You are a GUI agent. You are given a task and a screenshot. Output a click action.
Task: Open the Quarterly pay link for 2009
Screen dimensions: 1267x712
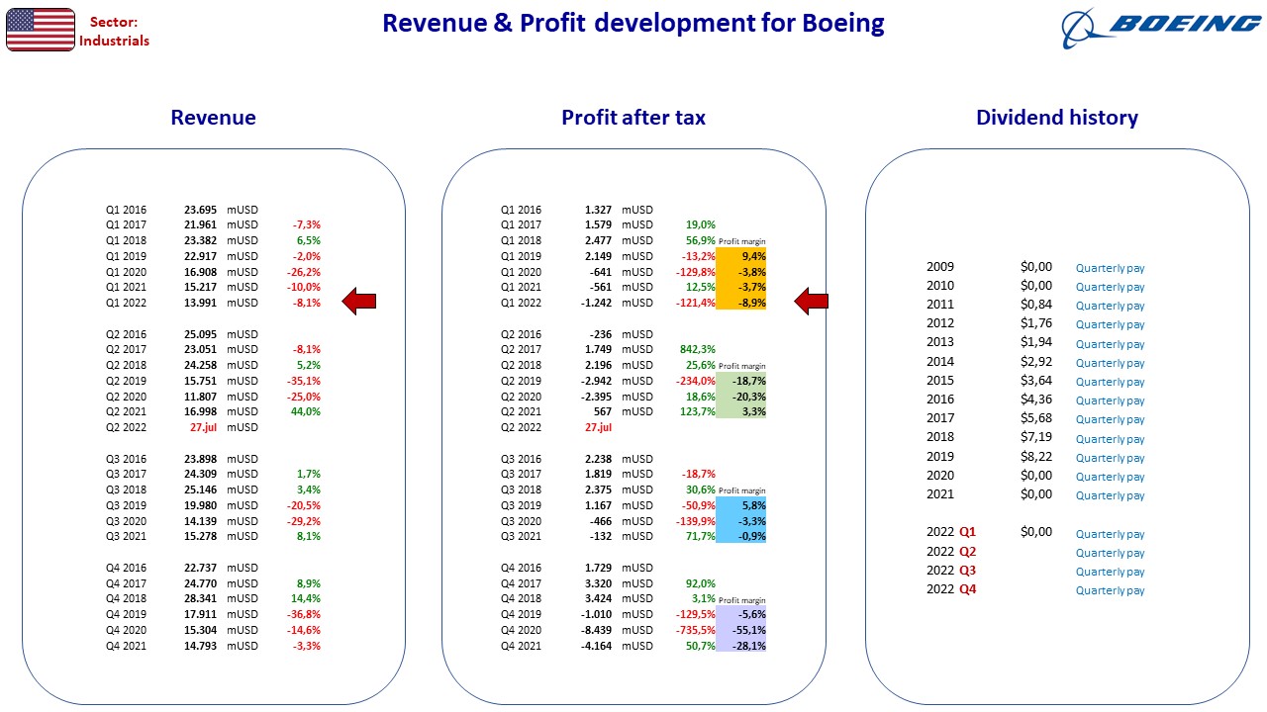[1110, 268]
